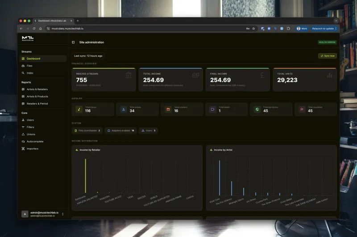Click the Bandcamp bar in retailer chart

86,176
